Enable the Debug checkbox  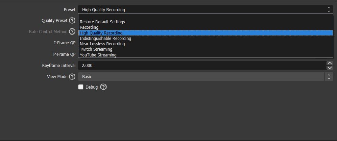pos(81,87)
